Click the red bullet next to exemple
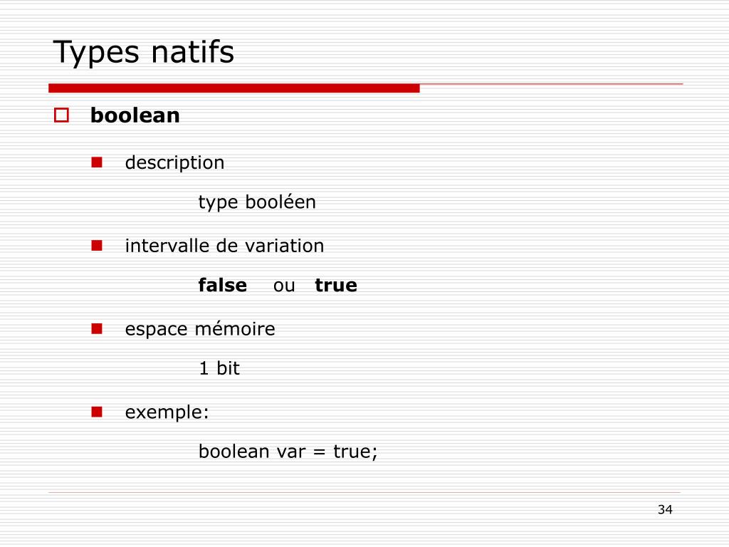 coord(97,412)
